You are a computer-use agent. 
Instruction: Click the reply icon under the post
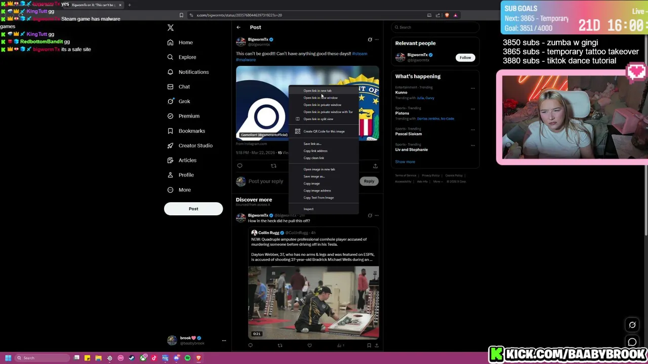(240, 166)
